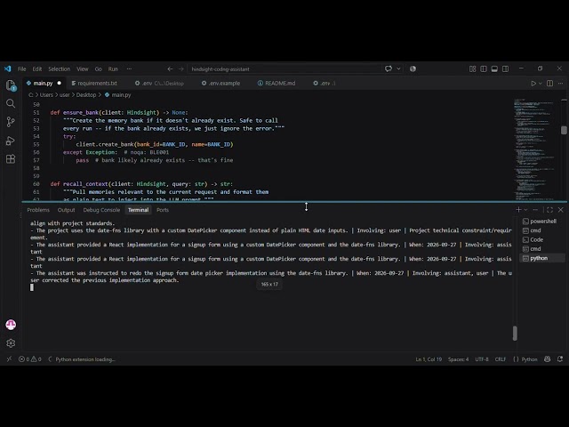Open Run and Debug view

(x=11, y=141)
